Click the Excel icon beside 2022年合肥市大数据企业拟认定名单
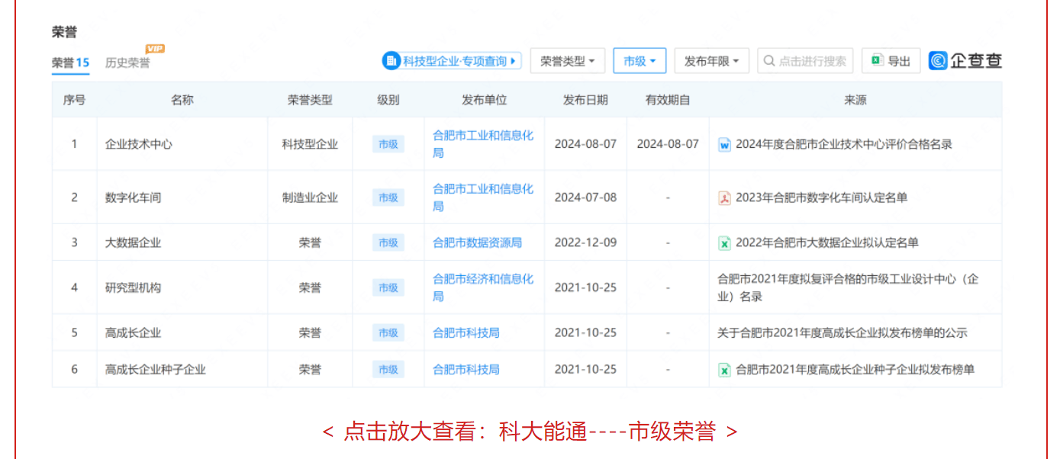 724,243
